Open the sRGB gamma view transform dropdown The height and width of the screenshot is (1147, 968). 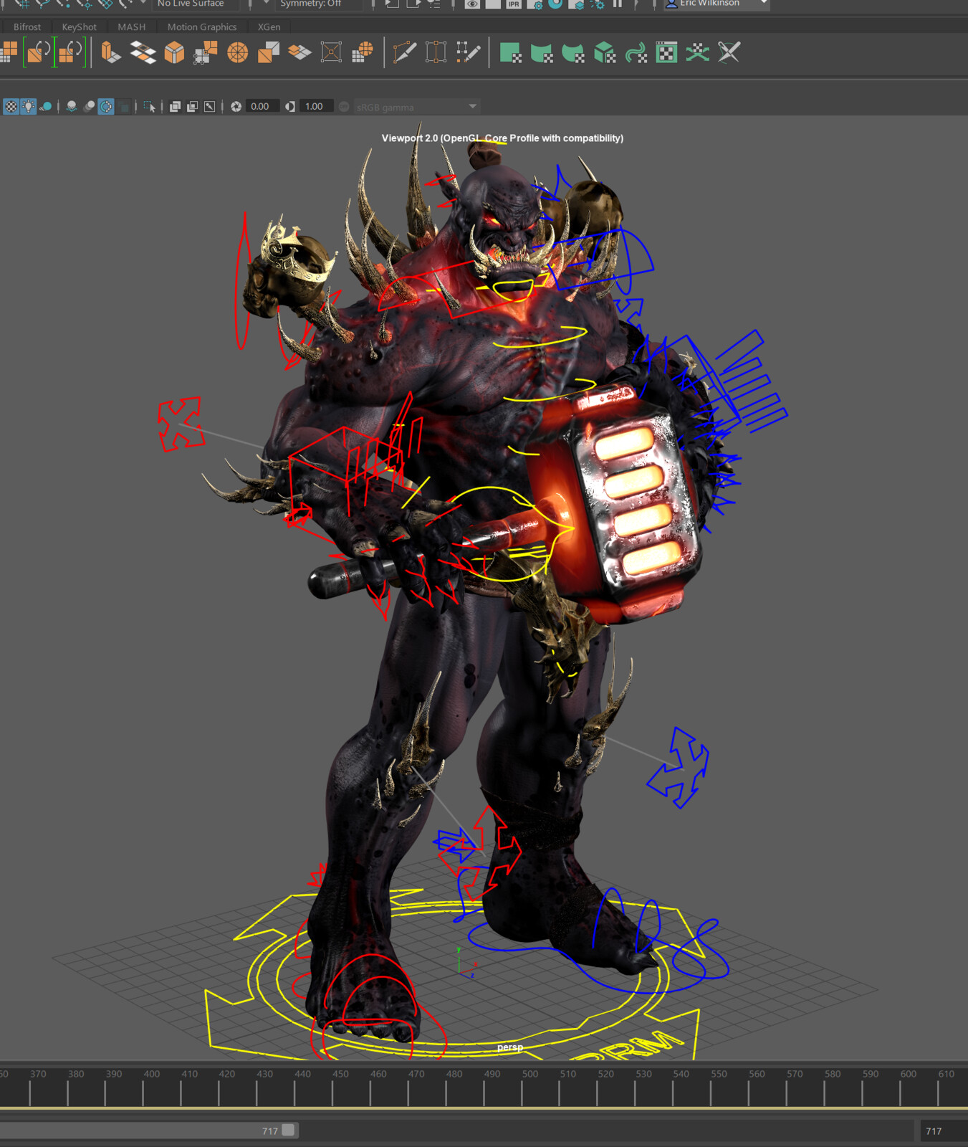tap(416, 107)
